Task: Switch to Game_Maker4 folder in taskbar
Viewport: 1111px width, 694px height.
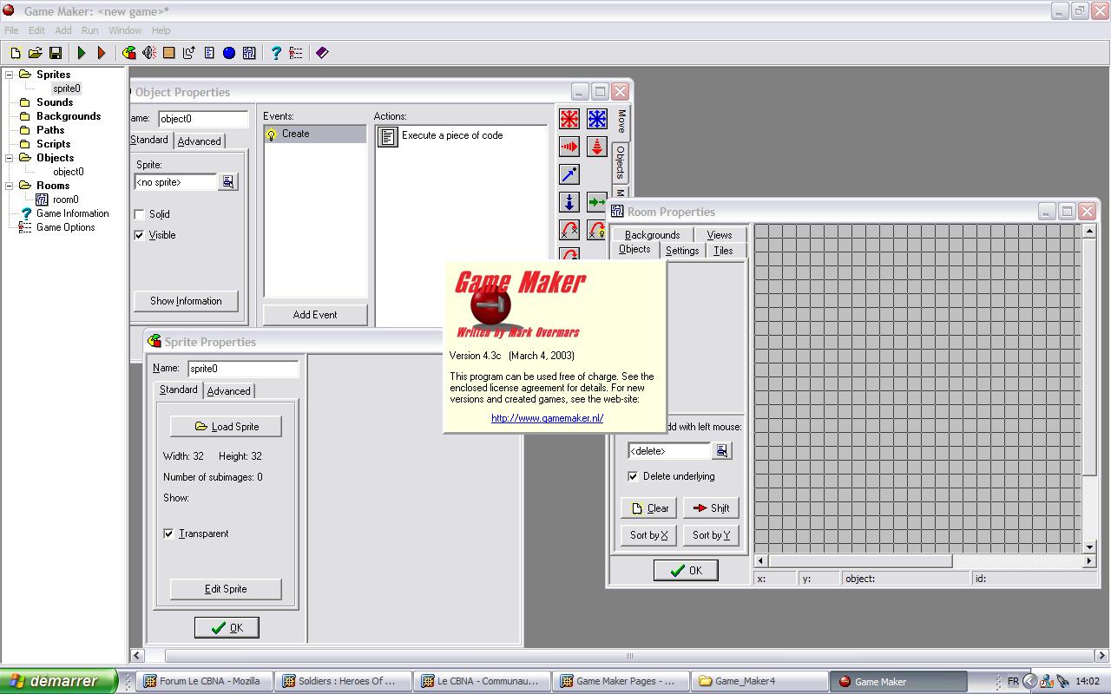Action: pyautogui.click(x=760, y=681)
